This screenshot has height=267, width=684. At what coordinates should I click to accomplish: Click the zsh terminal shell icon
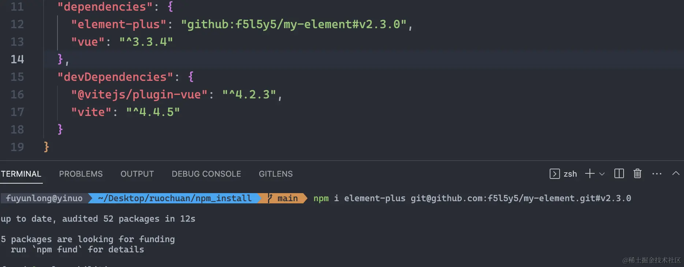click(x=554, y=174)
